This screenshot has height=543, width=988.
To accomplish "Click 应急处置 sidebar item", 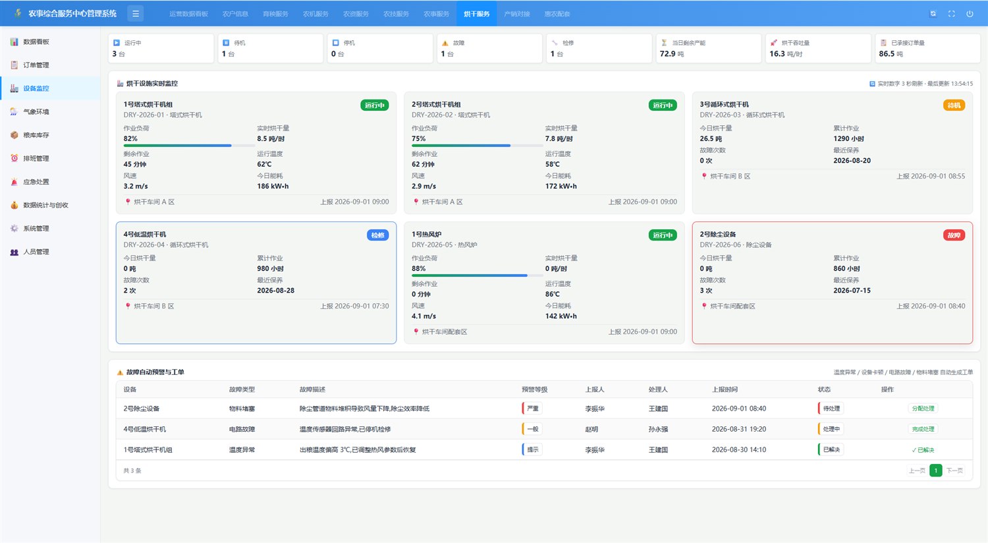I will click(50, 182).
